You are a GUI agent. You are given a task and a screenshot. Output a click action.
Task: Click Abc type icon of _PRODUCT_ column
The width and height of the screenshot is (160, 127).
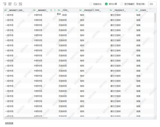(111, 10)
